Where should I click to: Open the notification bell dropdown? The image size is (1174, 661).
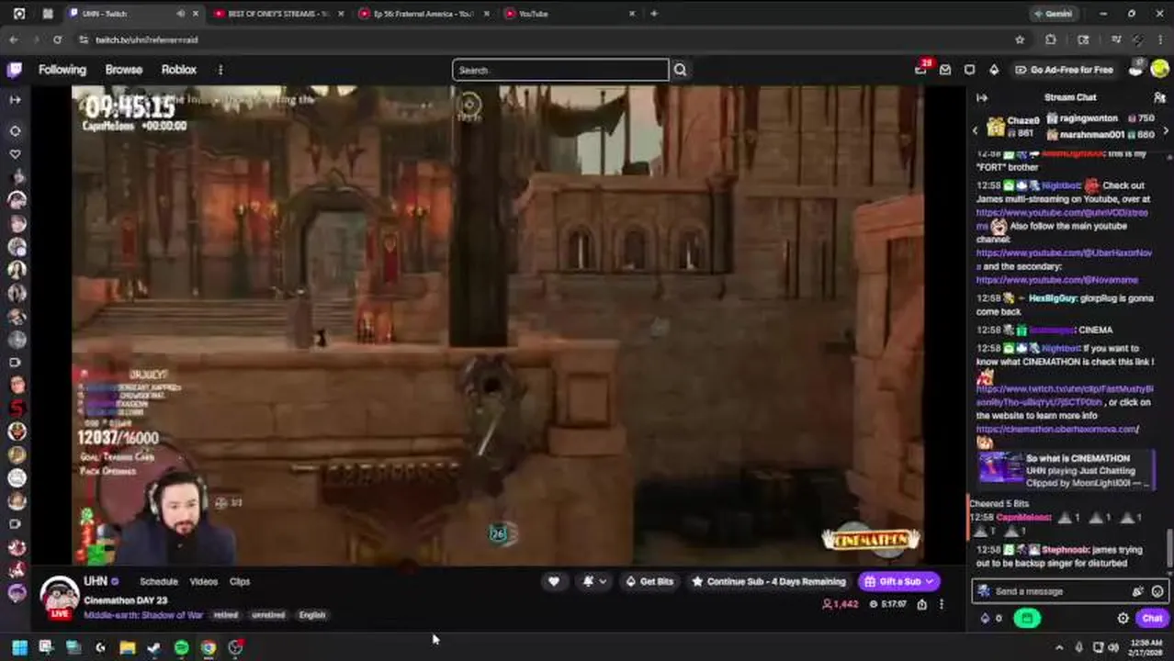click(x=594, y=581)
